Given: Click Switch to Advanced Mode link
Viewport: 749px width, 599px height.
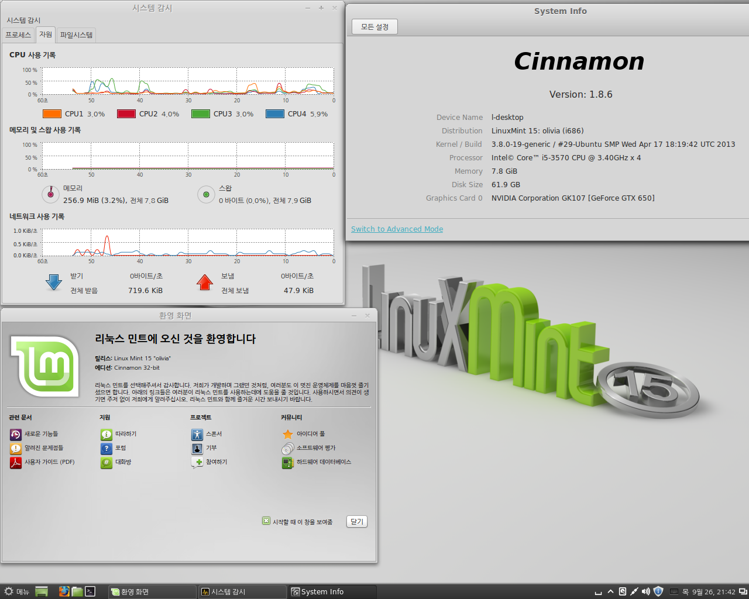Looking at the screenshot, I should click(397, 229).
